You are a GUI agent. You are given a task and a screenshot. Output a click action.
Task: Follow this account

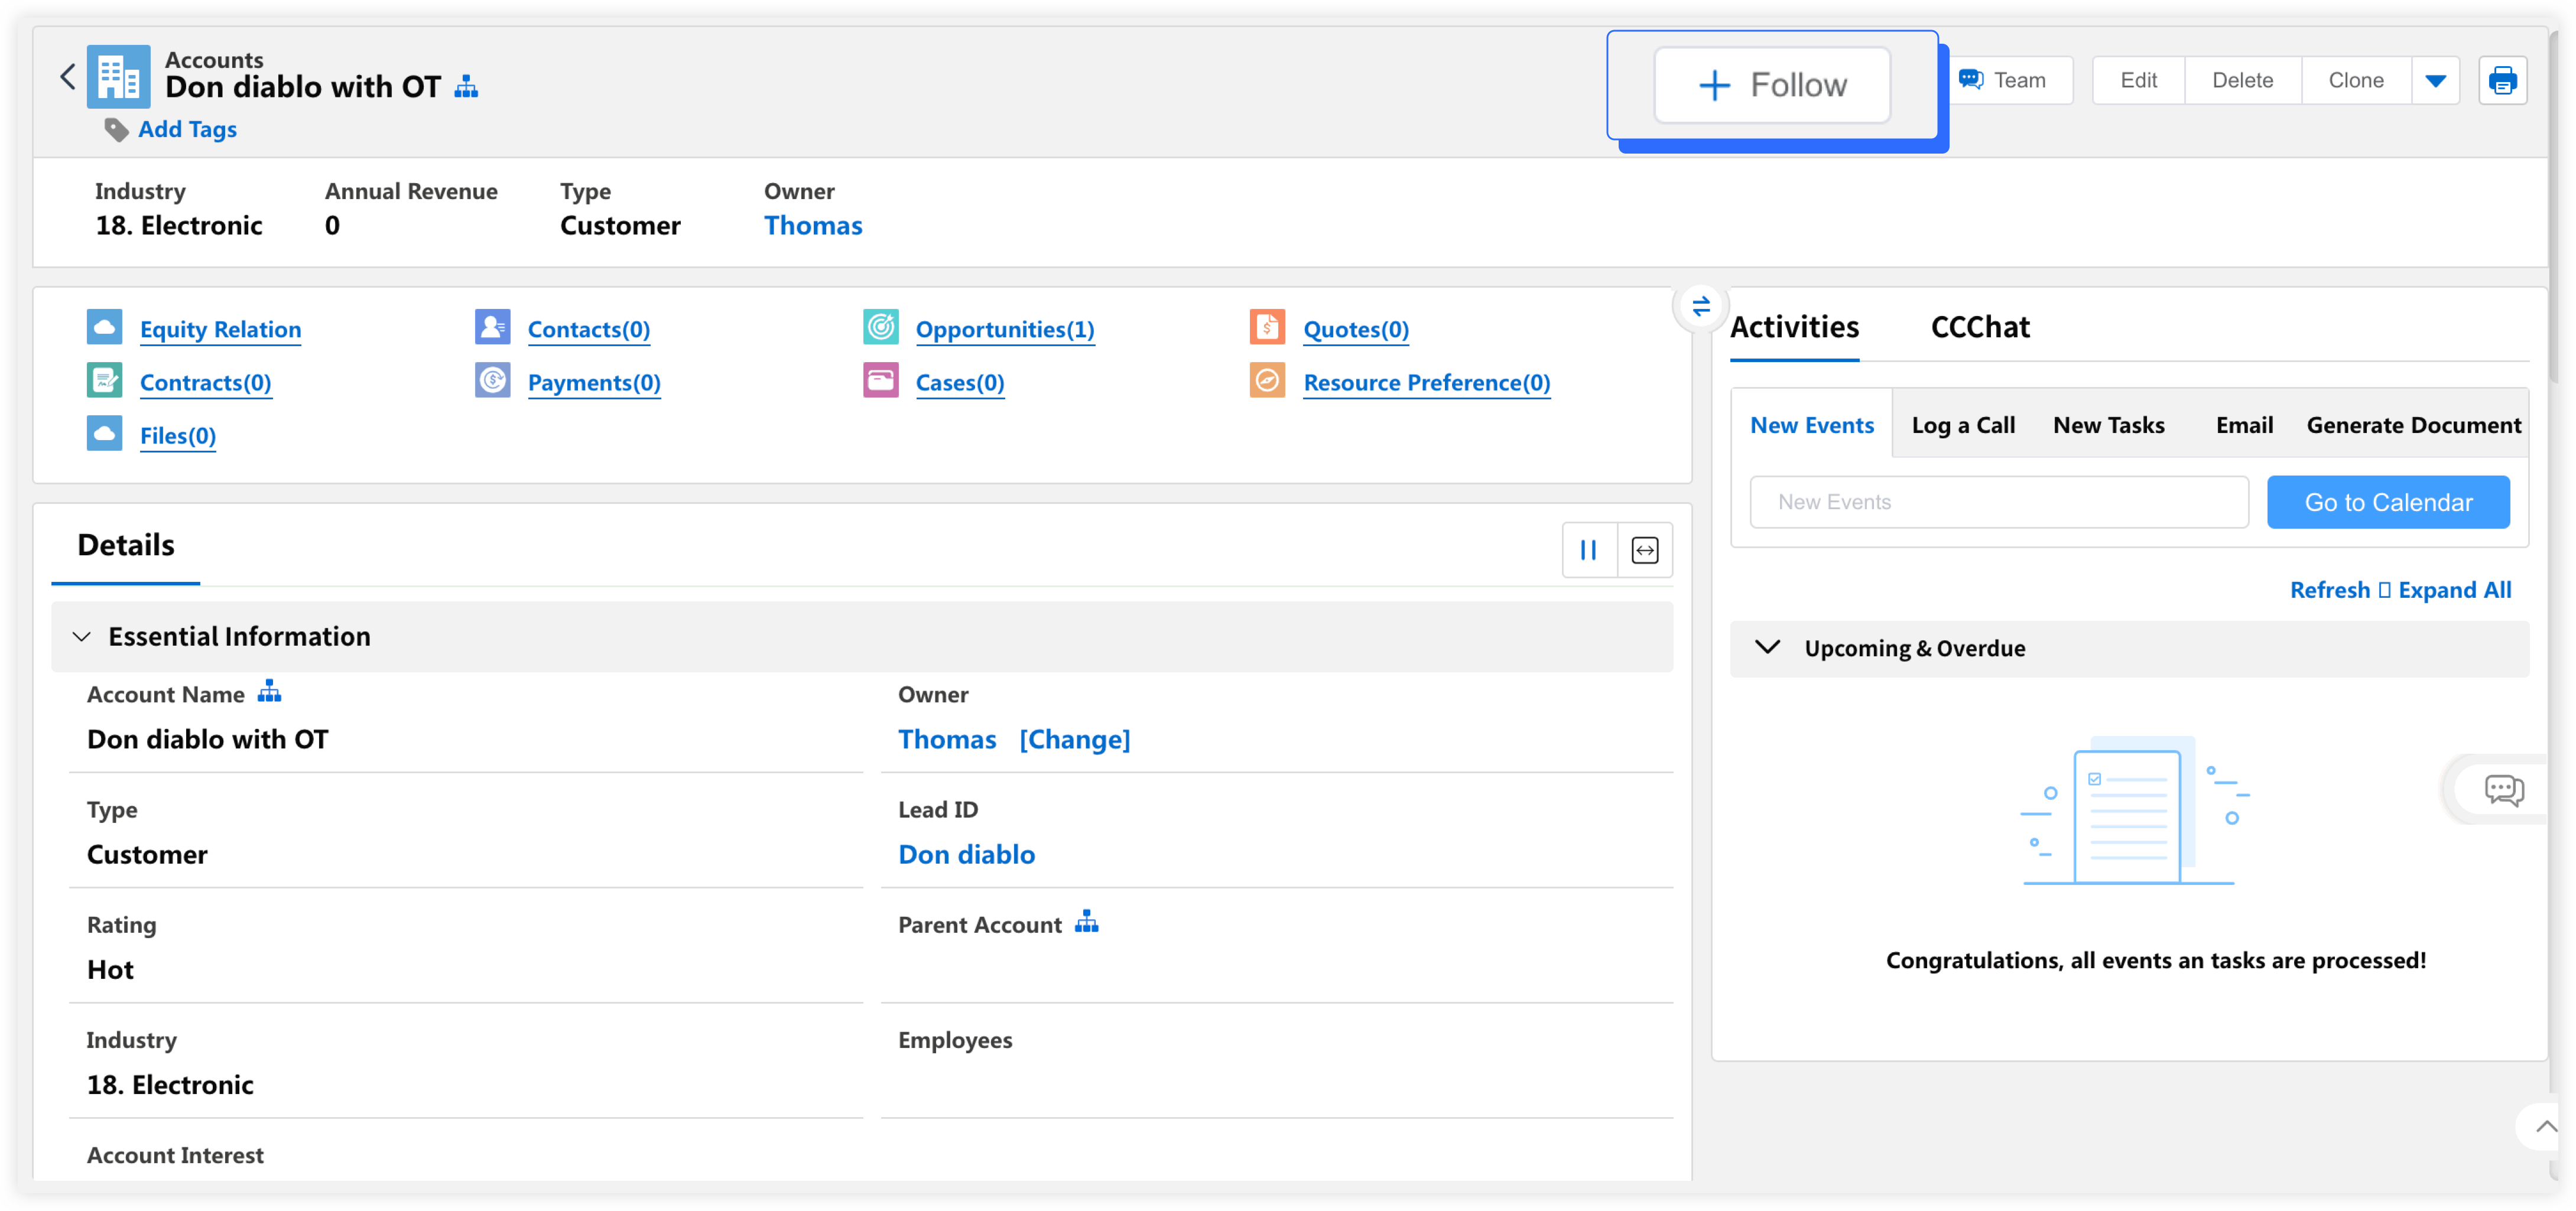(x=1772, y=86)
